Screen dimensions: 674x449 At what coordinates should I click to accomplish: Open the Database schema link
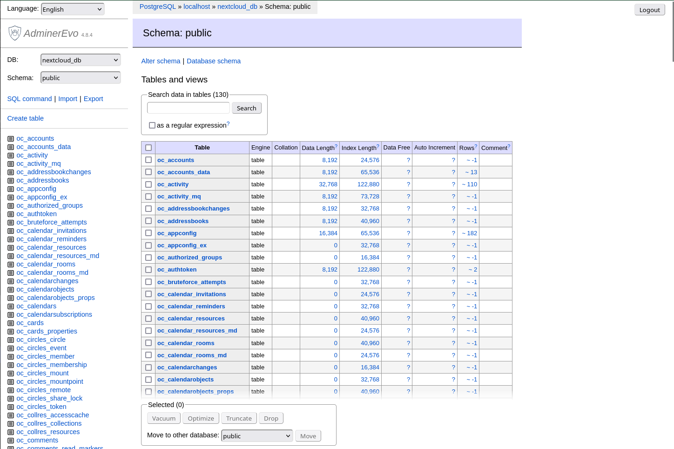coord(214,61)
